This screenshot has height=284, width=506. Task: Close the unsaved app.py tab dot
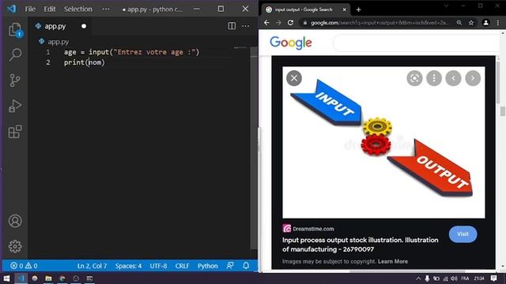click(x=84, y=26)
